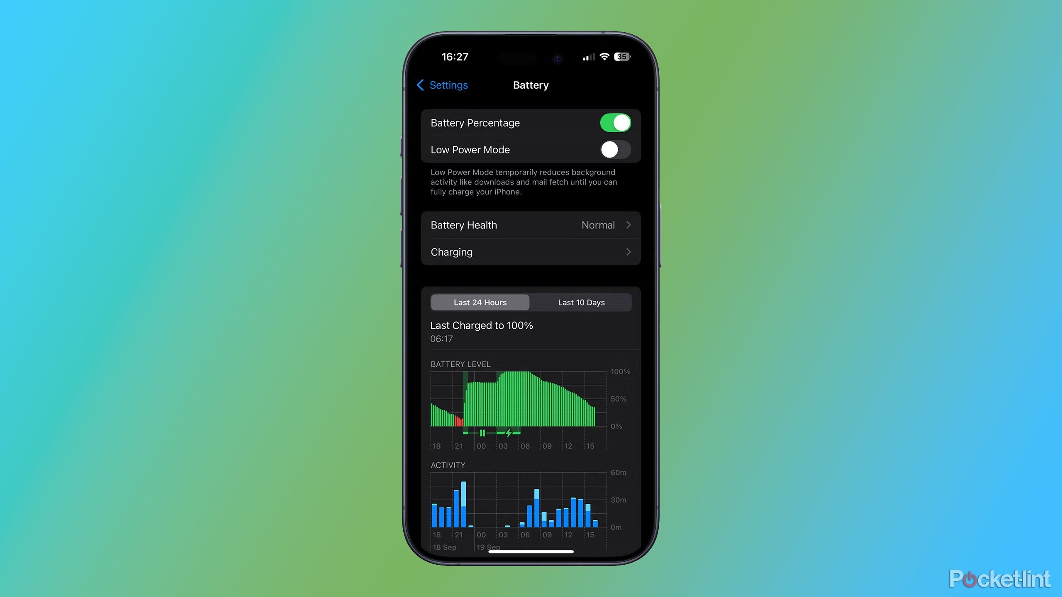Expand the Charging settings row
This screenshot has width=1062, height=597.
(x=530, y=252)
